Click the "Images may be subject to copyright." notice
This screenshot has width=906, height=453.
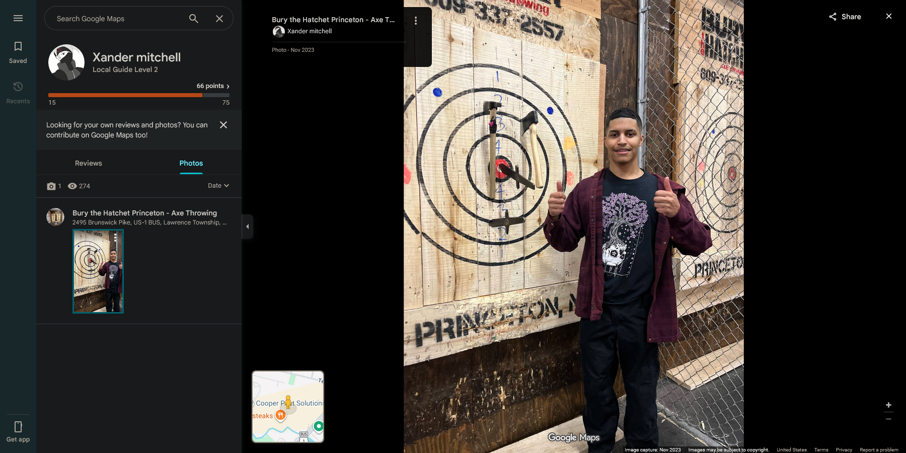click(729, 450)
